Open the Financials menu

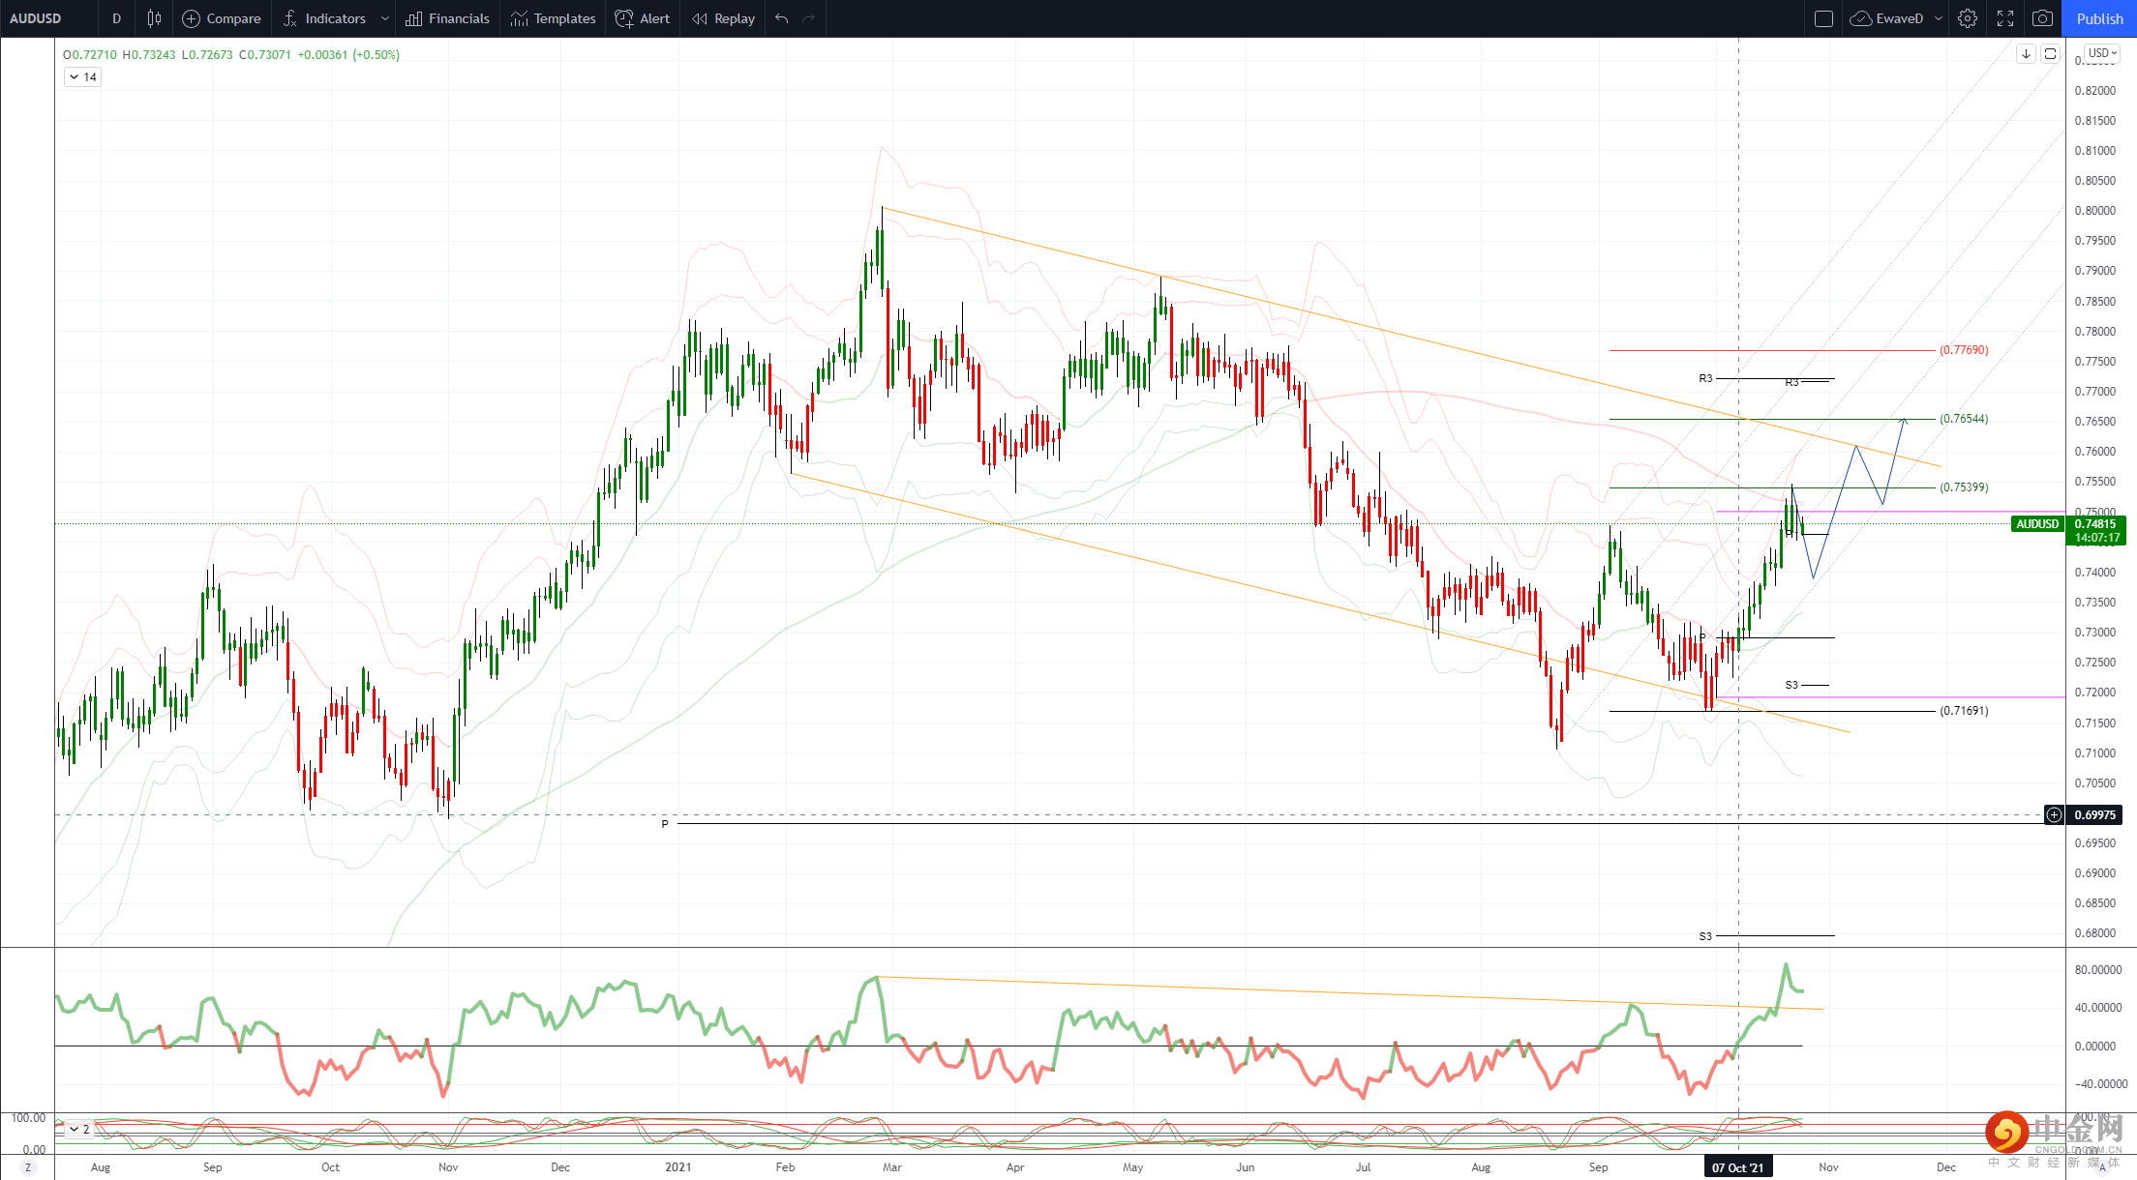(447, 18)
